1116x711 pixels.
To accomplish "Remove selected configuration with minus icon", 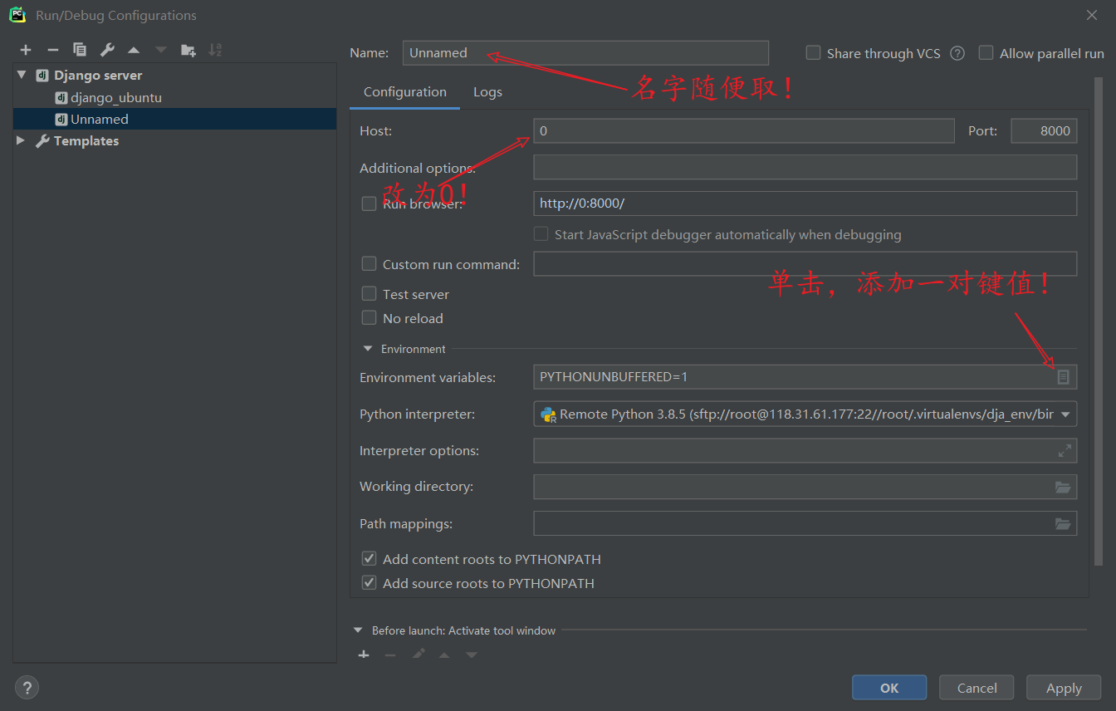I will (x=52, y=50).
